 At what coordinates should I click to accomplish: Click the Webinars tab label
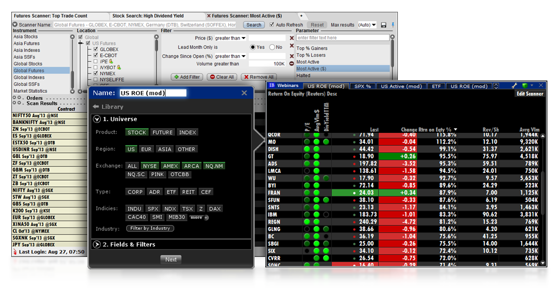288,85
